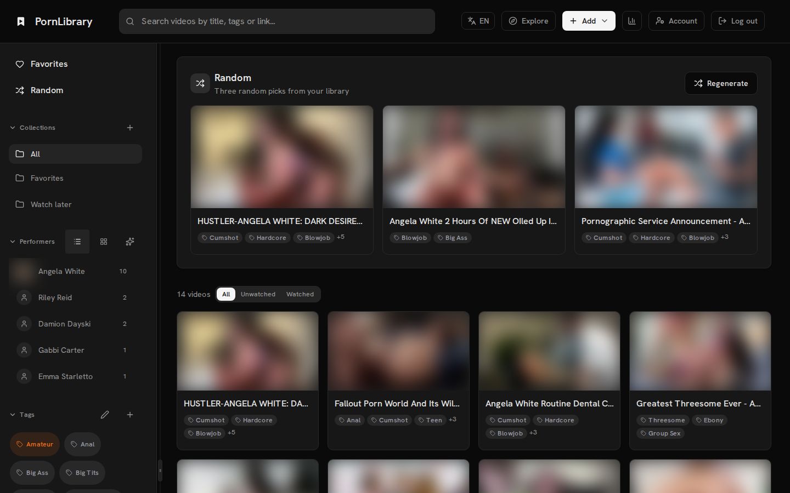Switch performers to grid view
790x493 pixels.
pyautogui.click(x=104, y=242)
